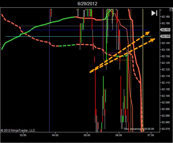173x143 pixels.
Task: Click the 03:00 time axis label
Action: [x=23, y=135]
